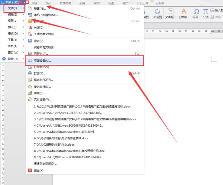Image resolution: width=223 pixels, height=185 pixels.
Task: Click the WPS logo in title bar
Action: [x=3, y=2]
